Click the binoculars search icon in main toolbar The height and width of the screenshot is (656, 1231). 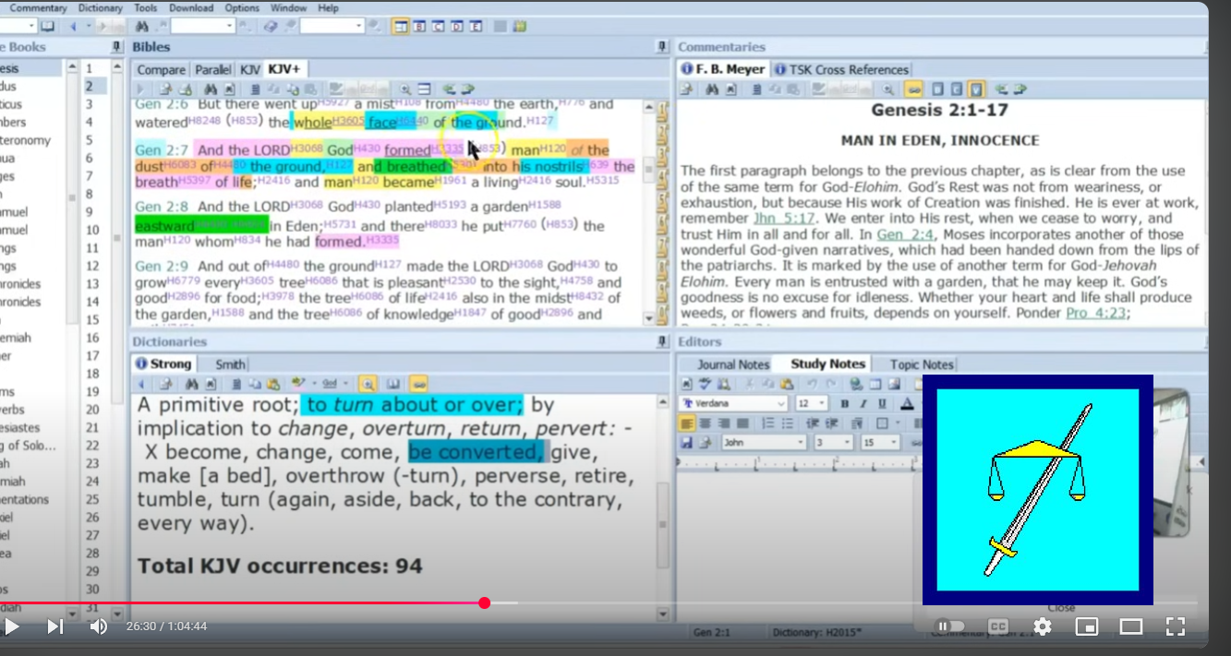(142, 26)
